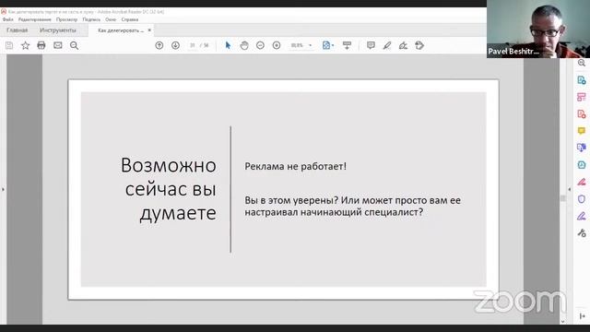590x332 pixels.
Task: Click the current page number field
Action: pyautogui.click(x=193, y=45)
